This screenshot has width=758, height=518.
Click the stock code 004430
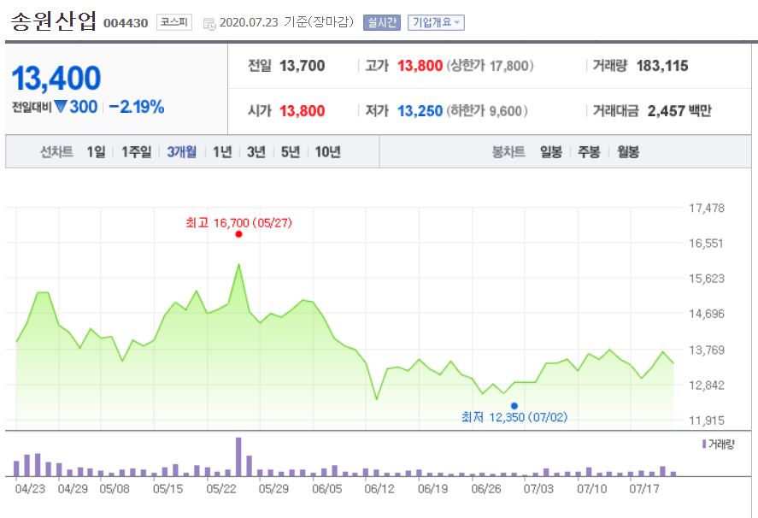coord(126,23)
